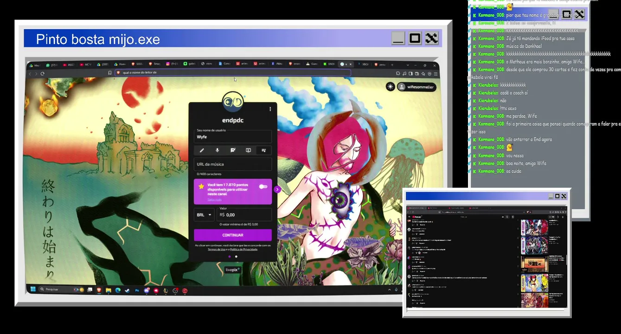The image size is (621, 334).
Task: Focus the browser address bar
Action: coord(232,73)
